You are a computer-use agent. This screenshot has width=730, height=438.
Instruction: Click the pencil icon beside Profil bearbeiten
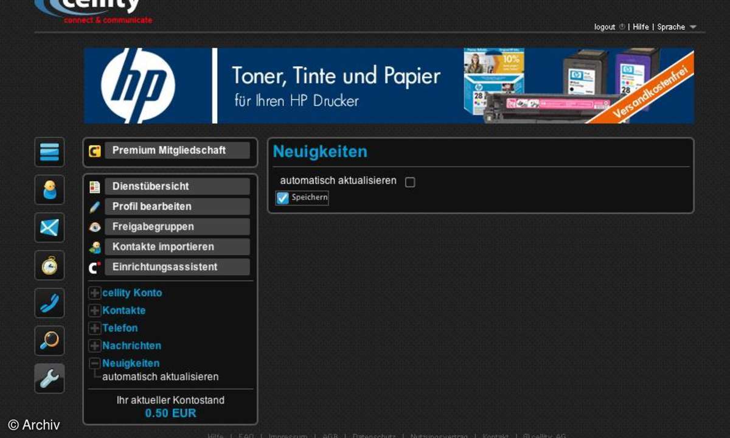pyautogui.click(x=94, y=207)
